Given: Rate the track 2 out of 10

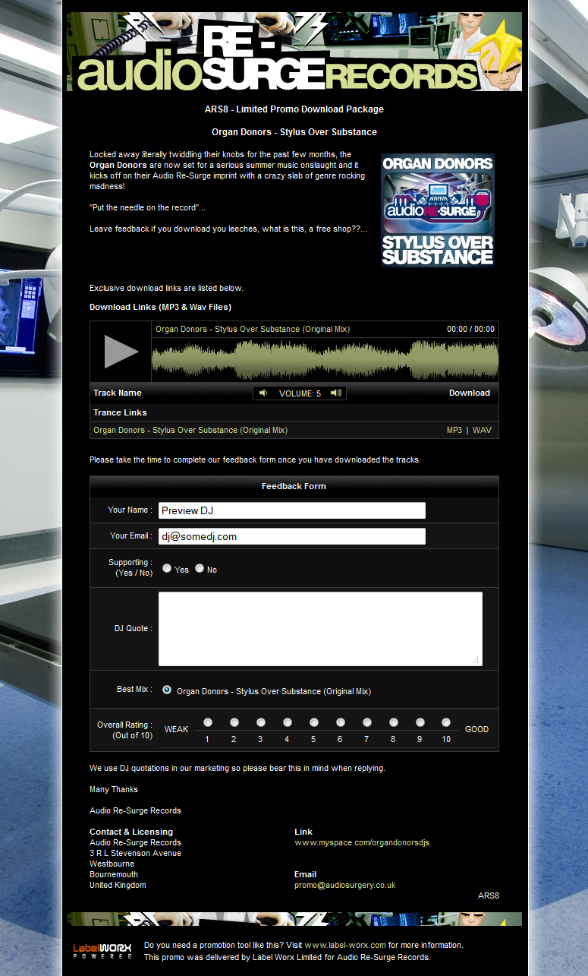Looking at the screenshot, I should [x=234, y=722].
